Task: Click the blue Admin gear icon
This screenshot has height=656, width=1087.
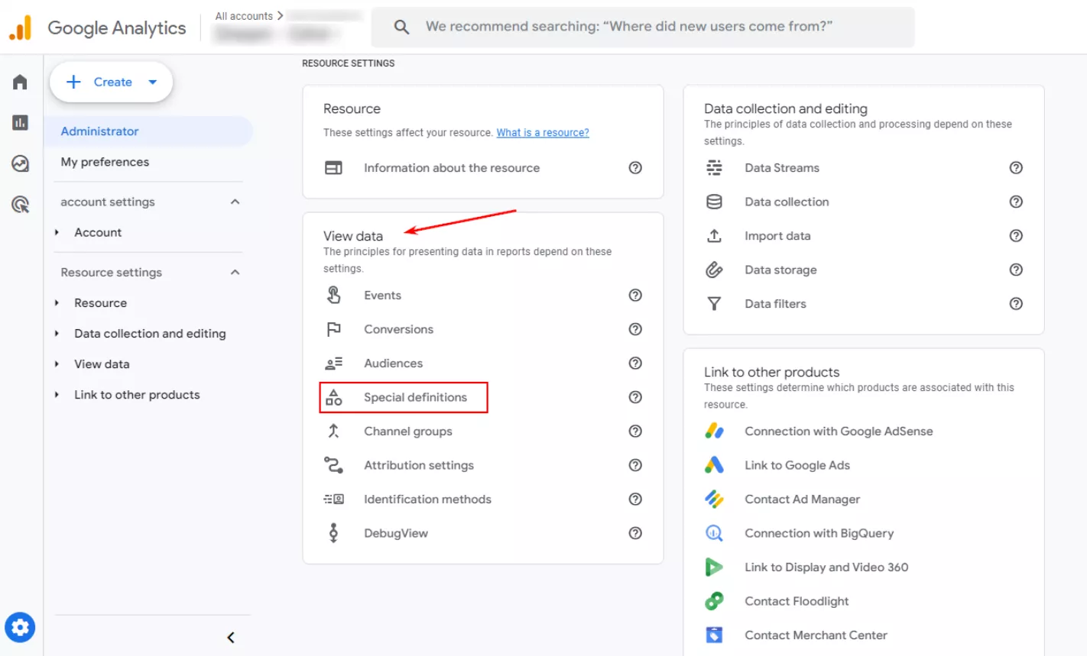Action: (x=20, y=628)
